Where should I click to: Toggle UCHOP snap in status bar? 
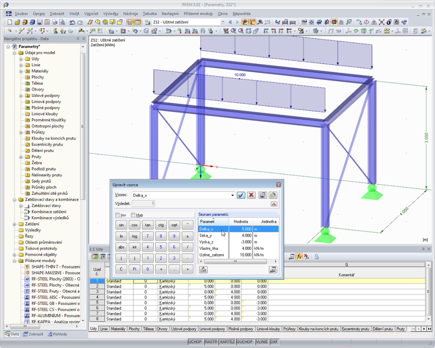(195, 342)
